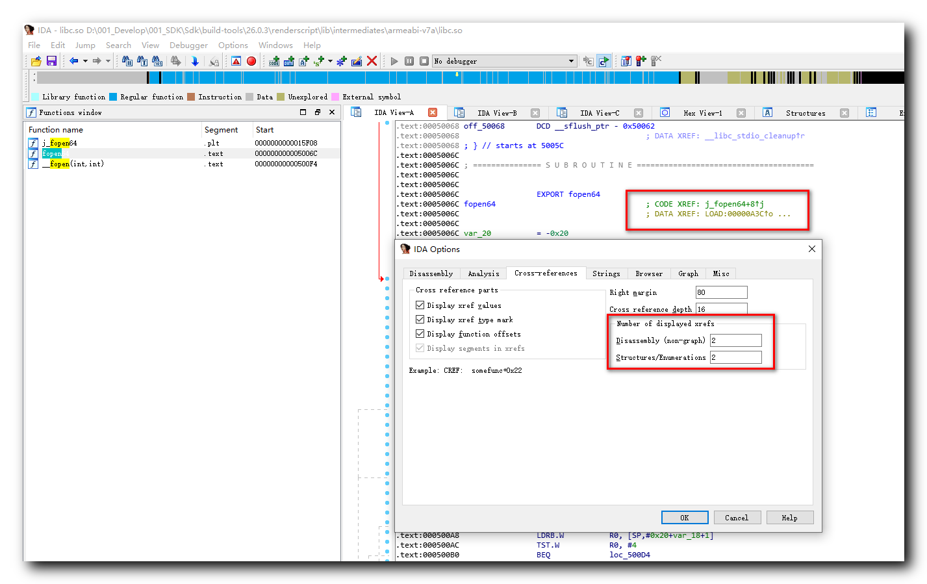Click the Right margin input field

721,292
